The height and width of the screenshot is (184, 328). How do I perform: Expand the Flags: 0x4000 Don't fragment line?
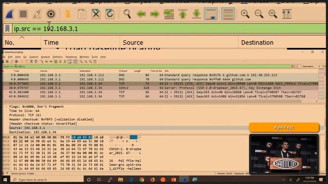[7, 107]
